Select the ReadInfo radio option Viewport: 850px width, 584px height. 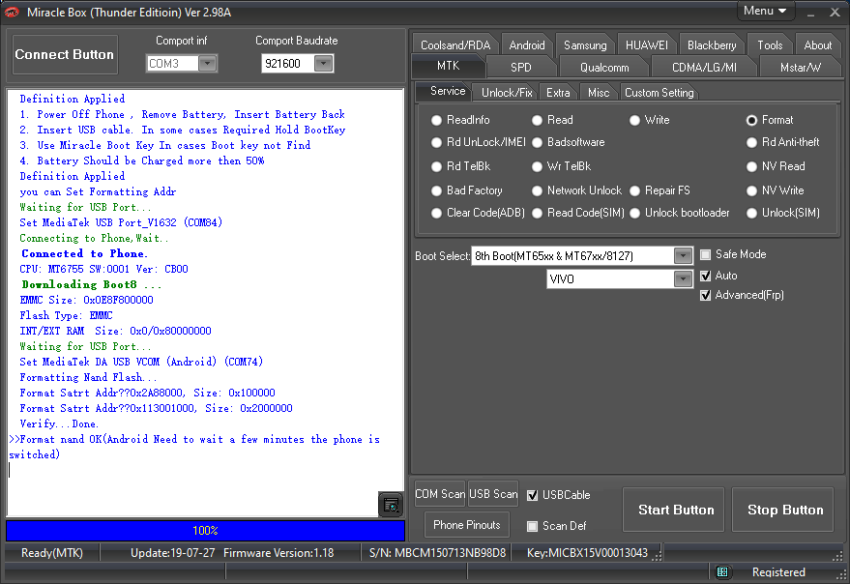point(460,120)
